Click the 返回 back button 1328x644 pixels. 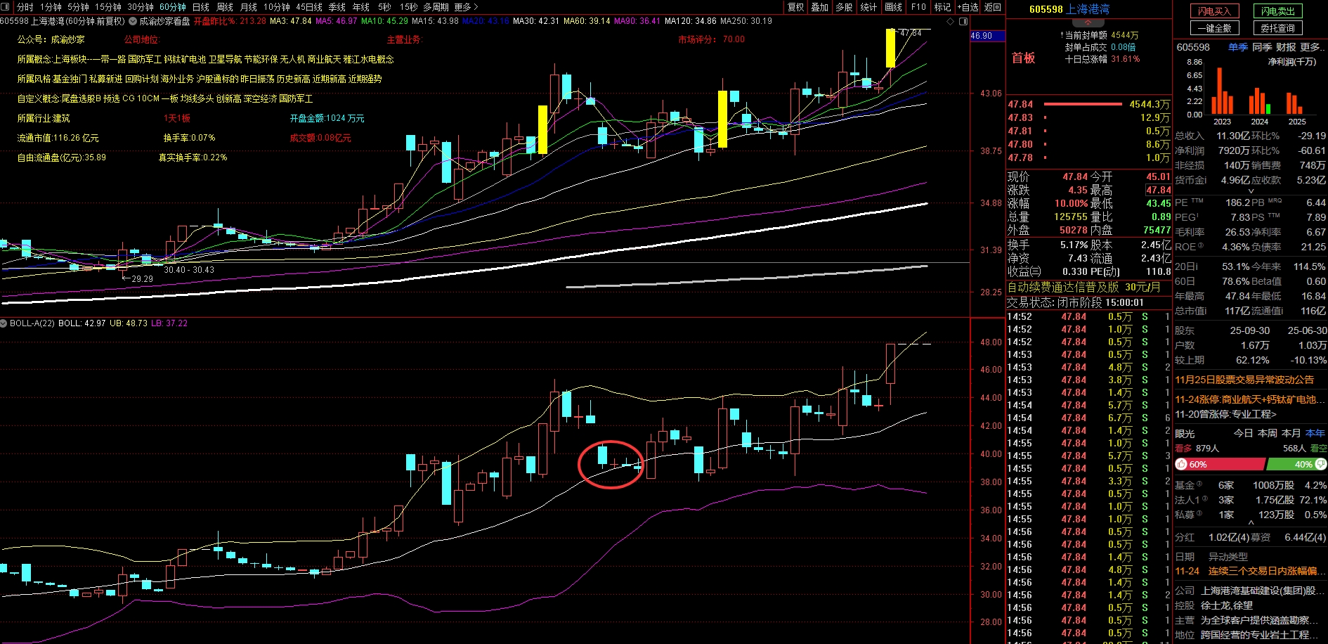coord(993,7)
